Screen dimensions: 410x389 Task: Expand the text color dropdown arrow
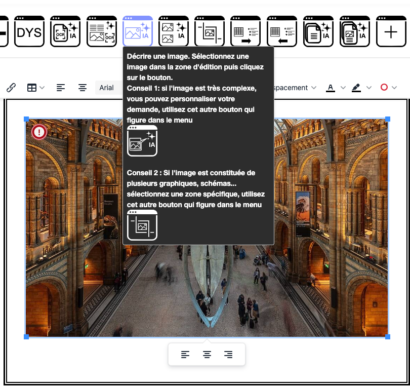tap(343, 88)
